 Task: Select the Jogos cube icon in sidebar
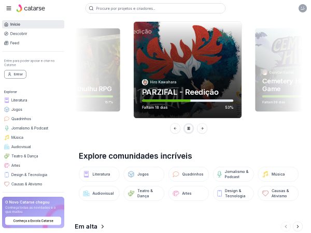click(x=7, y=109)
